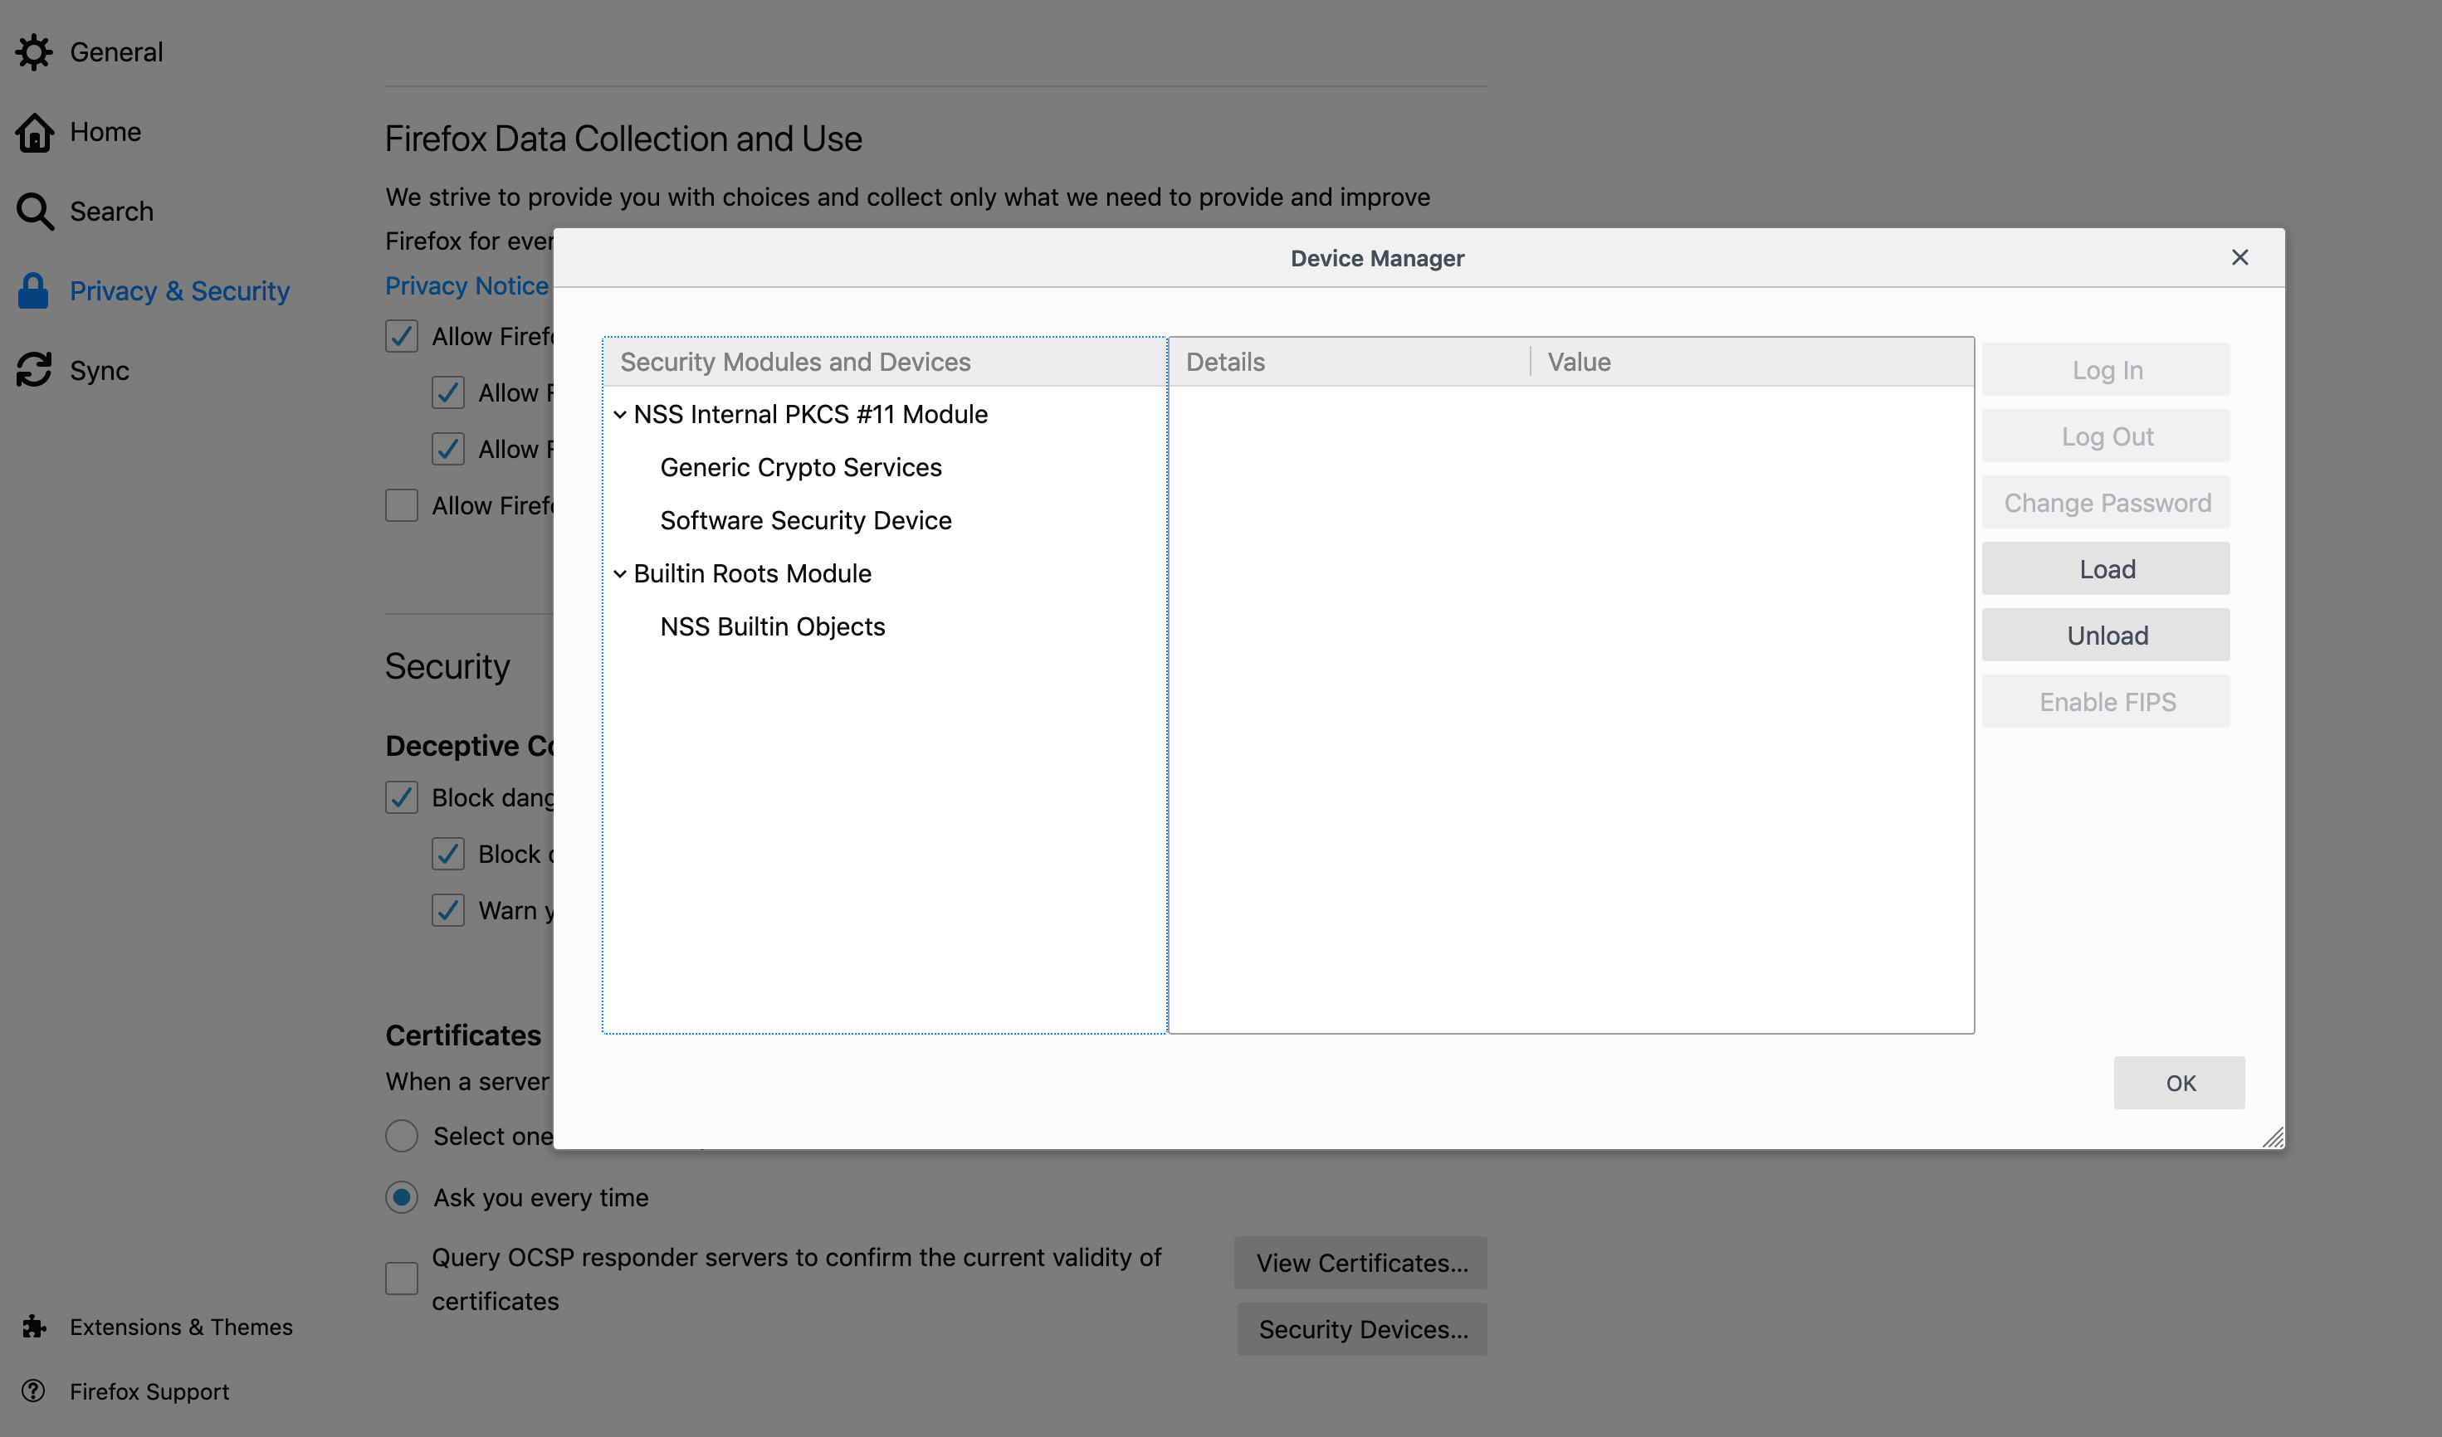
Task: Click the Home house icon
Action: pyautogui.click(x=34, y=133)
